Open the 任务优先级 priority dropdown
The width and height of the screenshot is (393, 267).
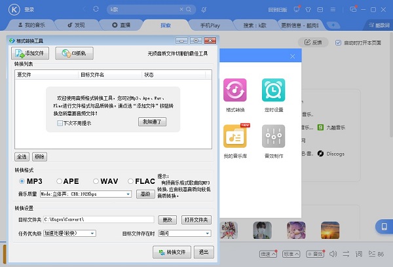tap(92, 233)
